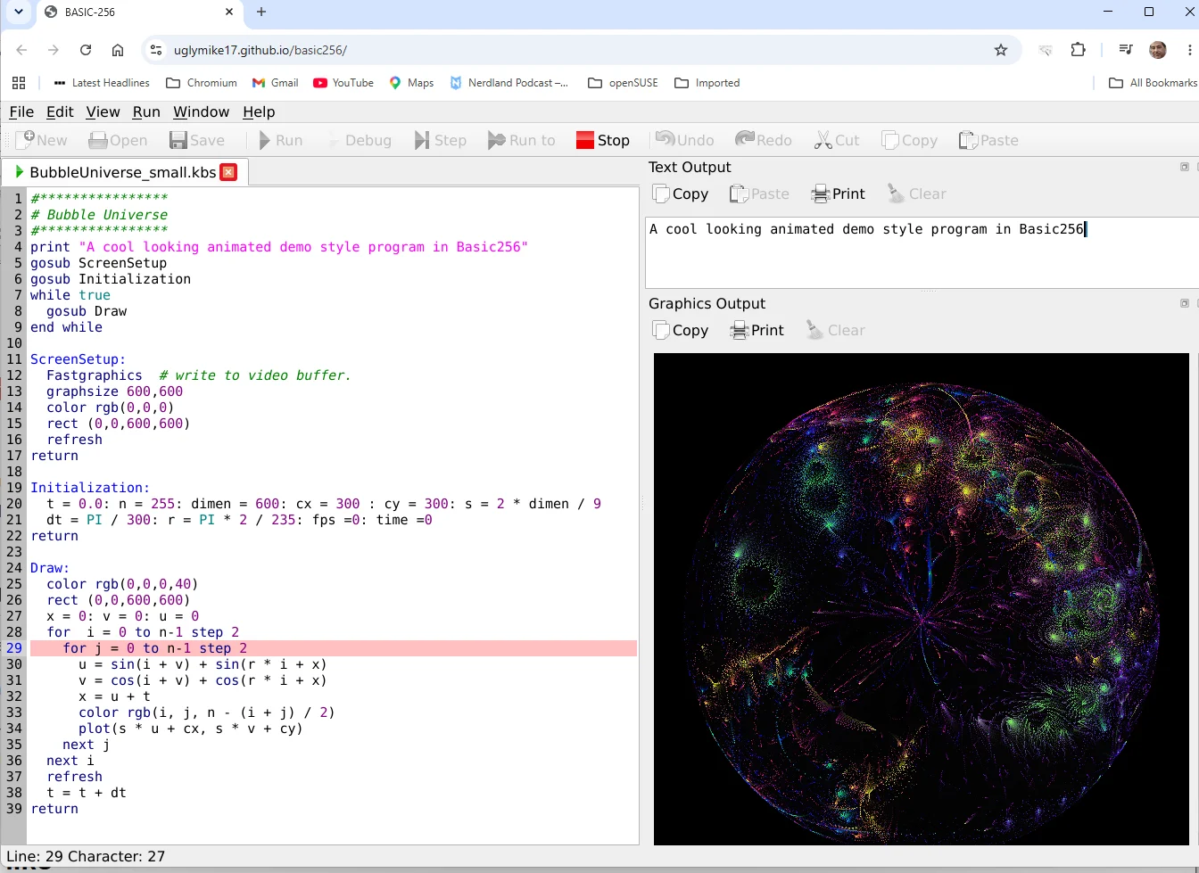Image resolution: width=1199 pixels, height=873 pixels.
Task: Open the openSUSE bookmarks folder
Action: [623, 83]
